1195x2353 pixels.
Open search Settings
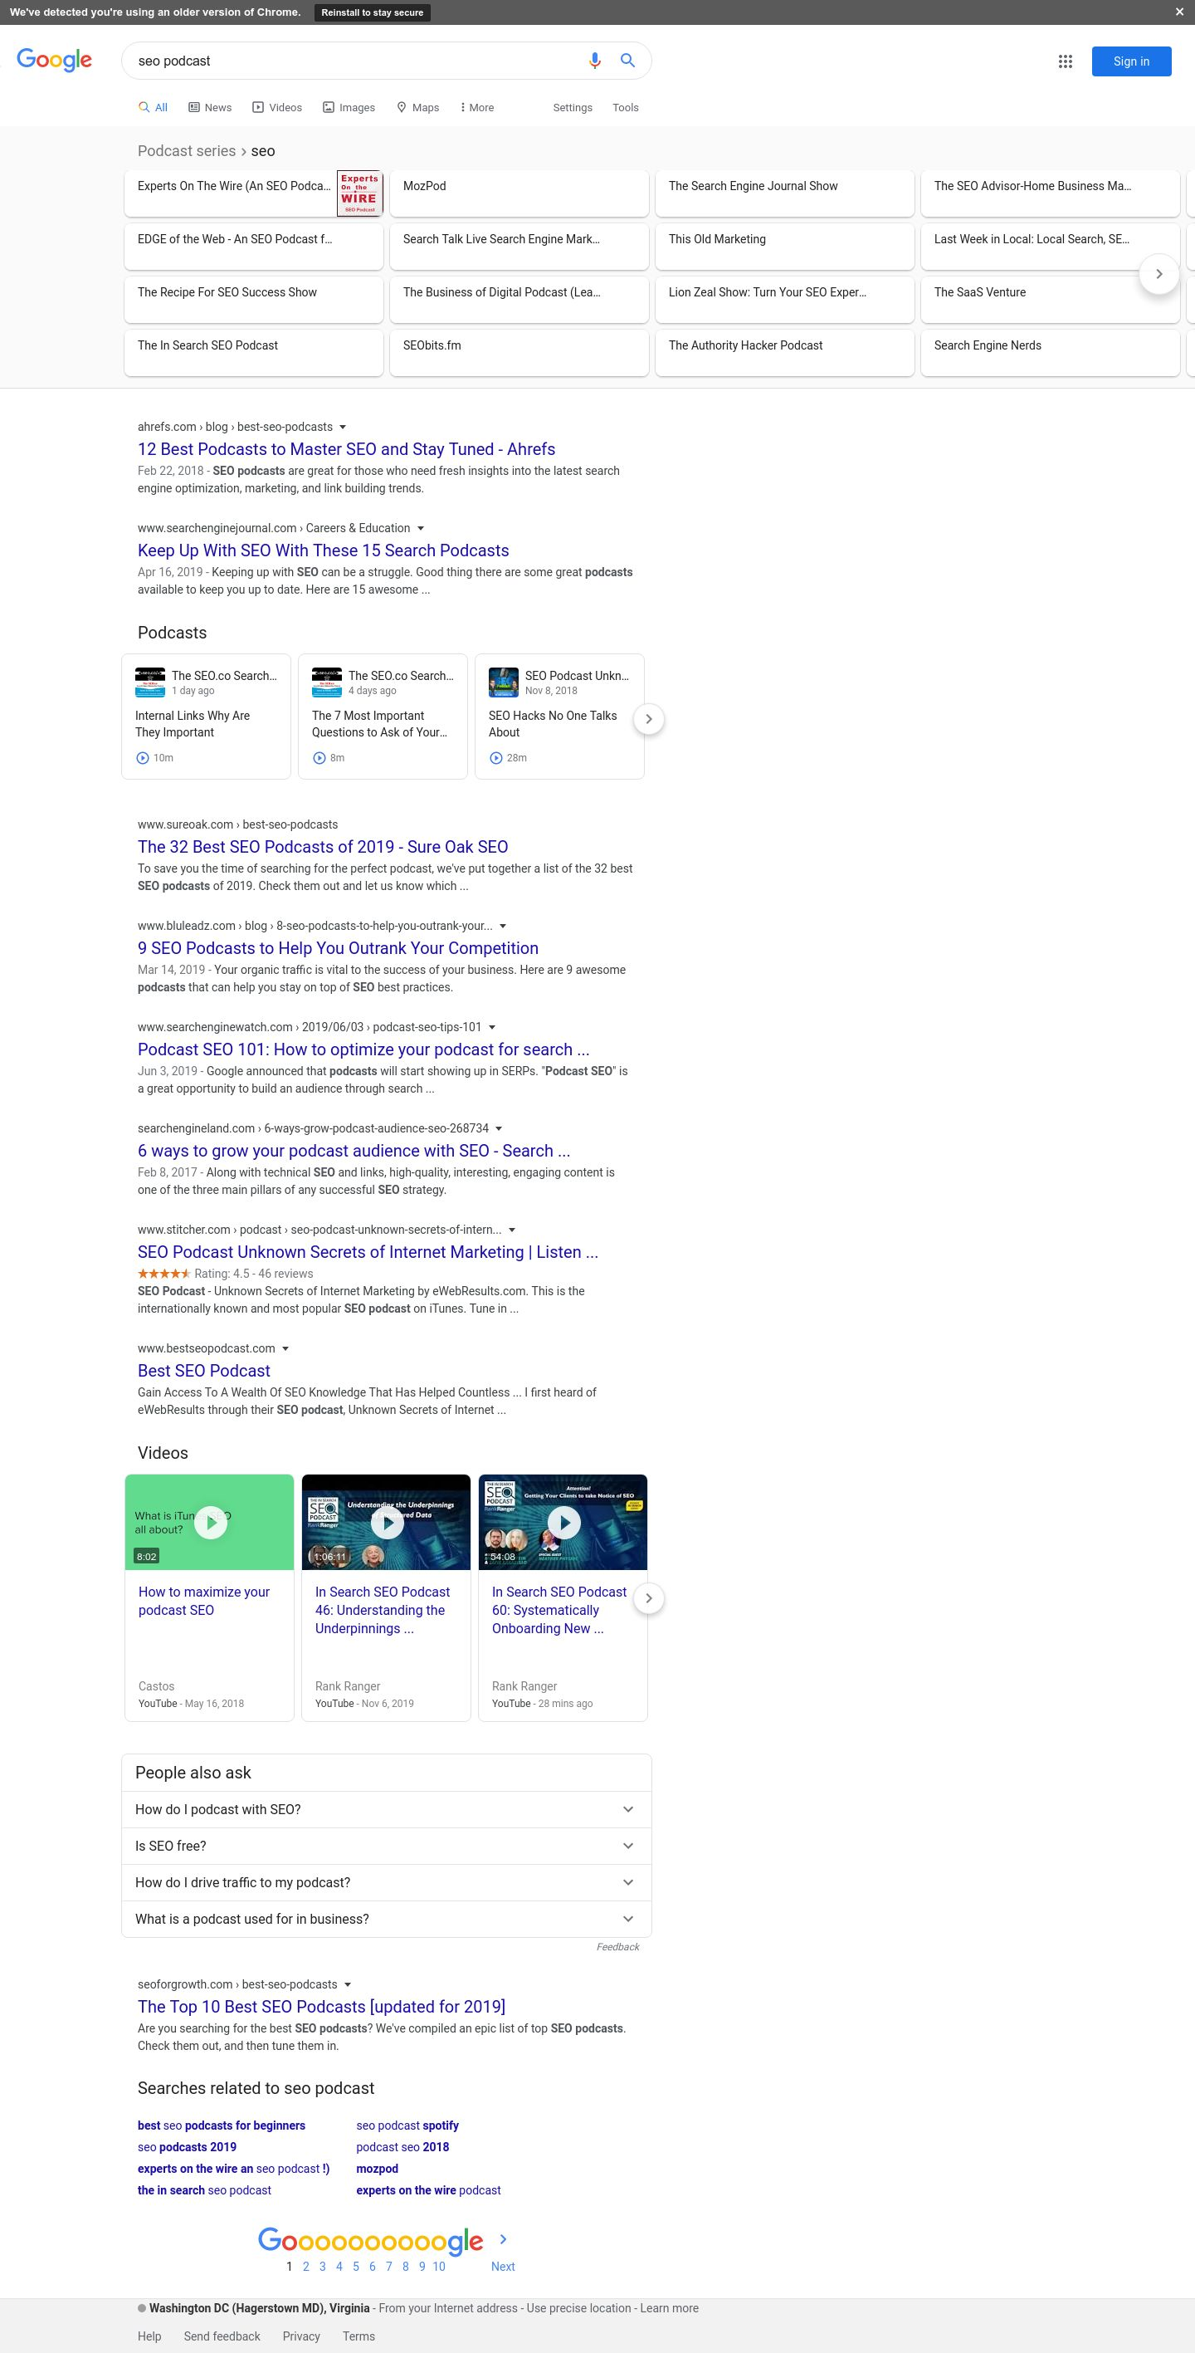tap(573, 108)
